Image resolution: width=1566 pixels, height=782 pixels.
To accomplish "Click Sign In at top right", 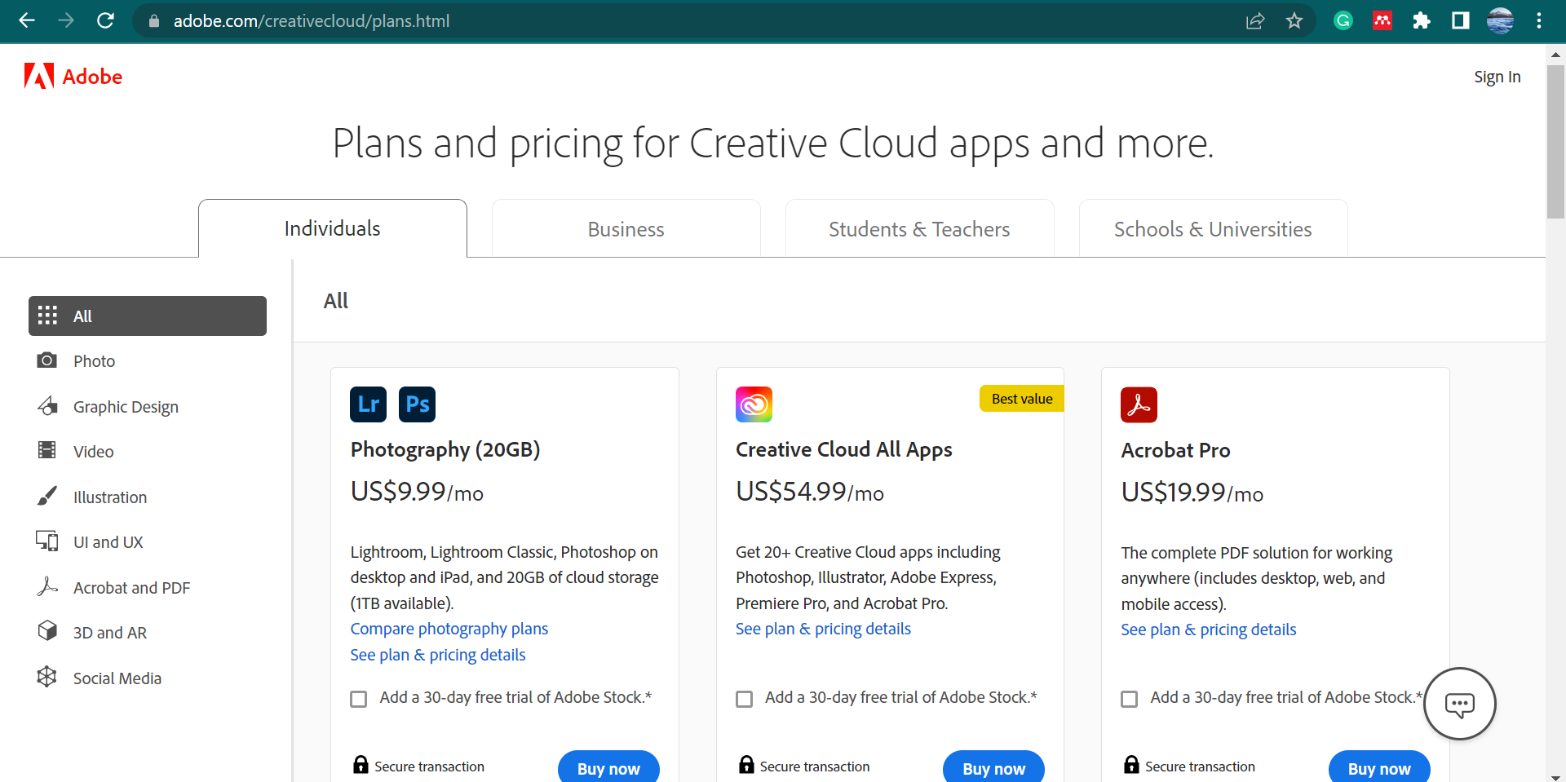I will click(x=1497, y=77).
